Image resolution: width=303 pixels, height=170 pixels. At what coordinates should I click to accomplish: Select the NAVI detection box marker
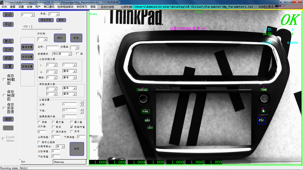coord(147,120)
